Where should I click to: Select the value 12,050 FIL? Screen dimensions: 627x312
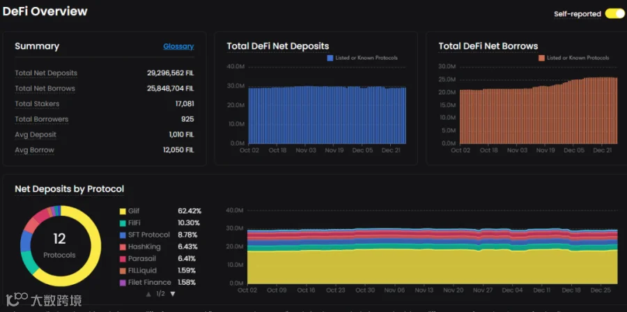[x=178, y=150]
